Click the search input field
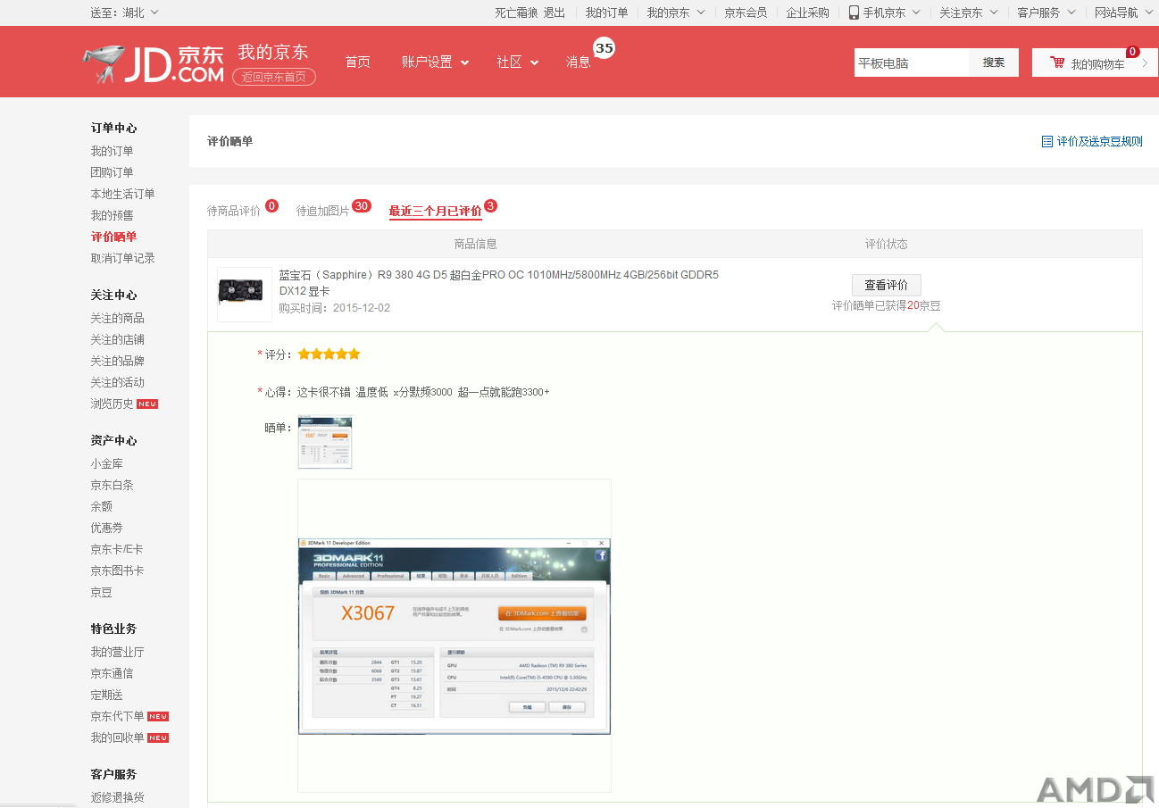1159x808 pixels. click(x=912, y=62)
